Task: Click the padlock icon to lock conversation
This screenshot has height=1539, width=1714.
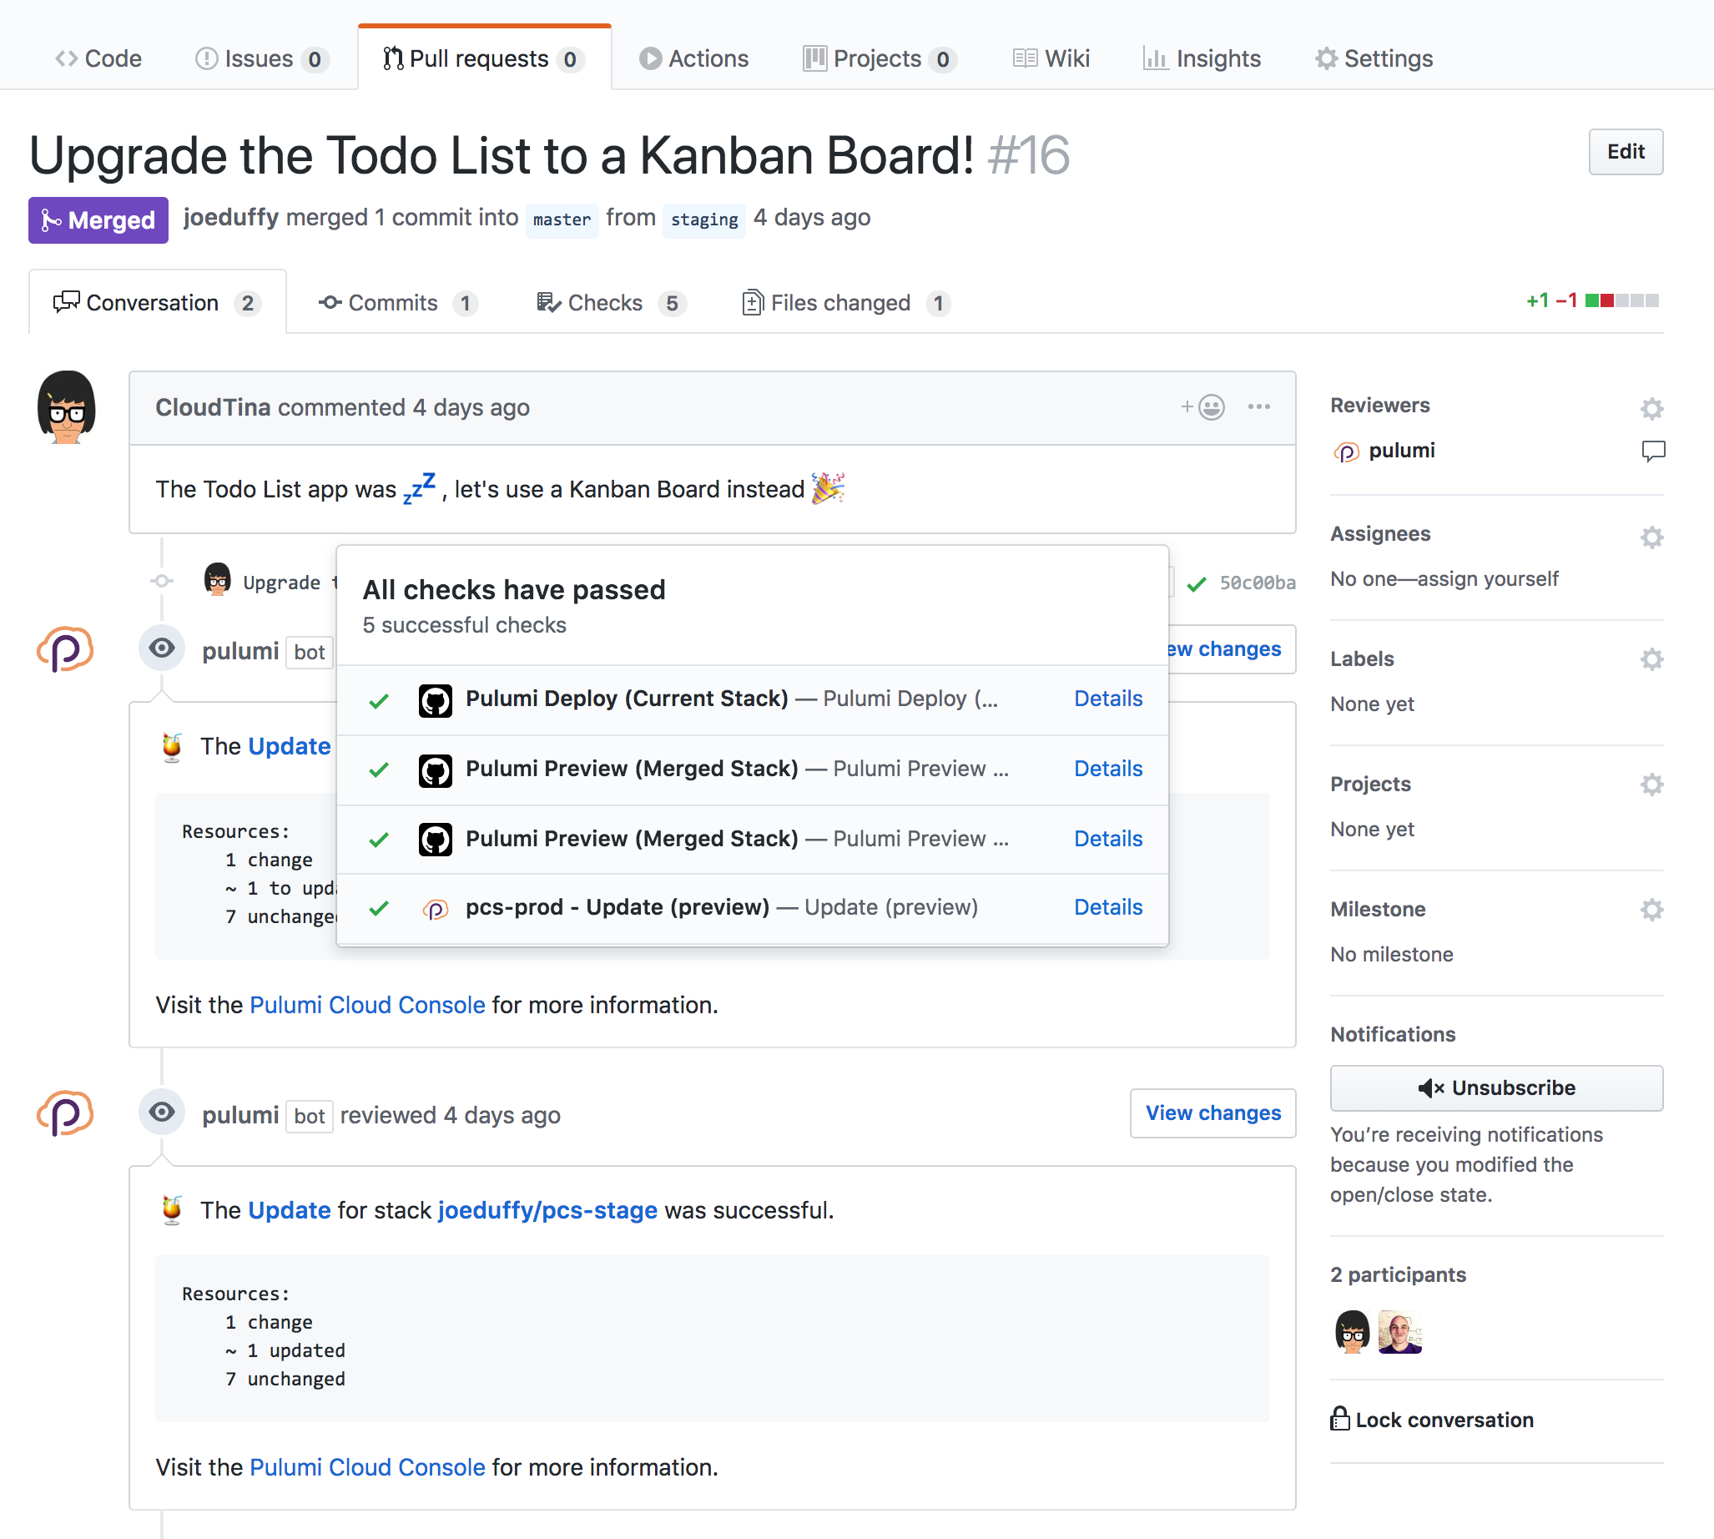Action: 1338,1419
